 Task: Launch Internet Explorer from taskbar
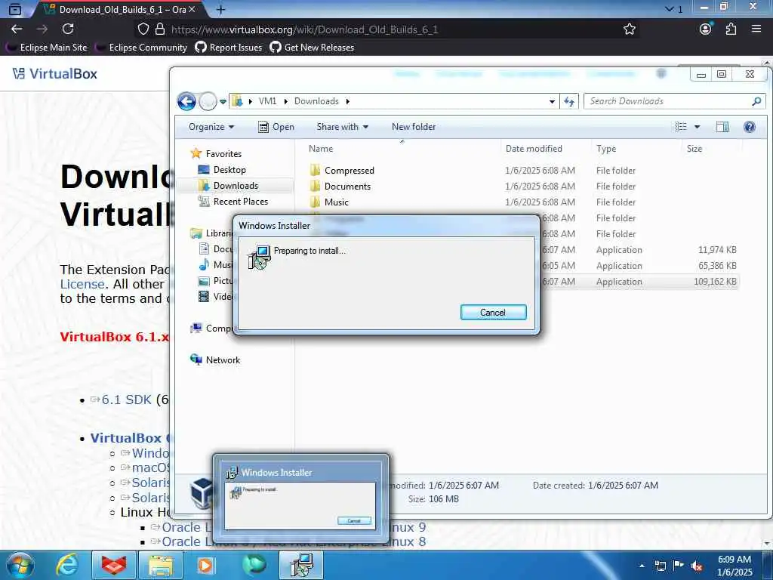coord(66,565)
